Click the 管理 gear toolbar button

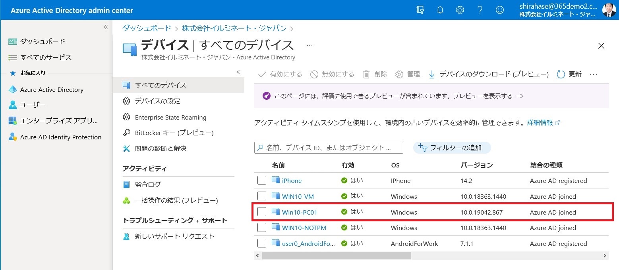pos(408,74)
